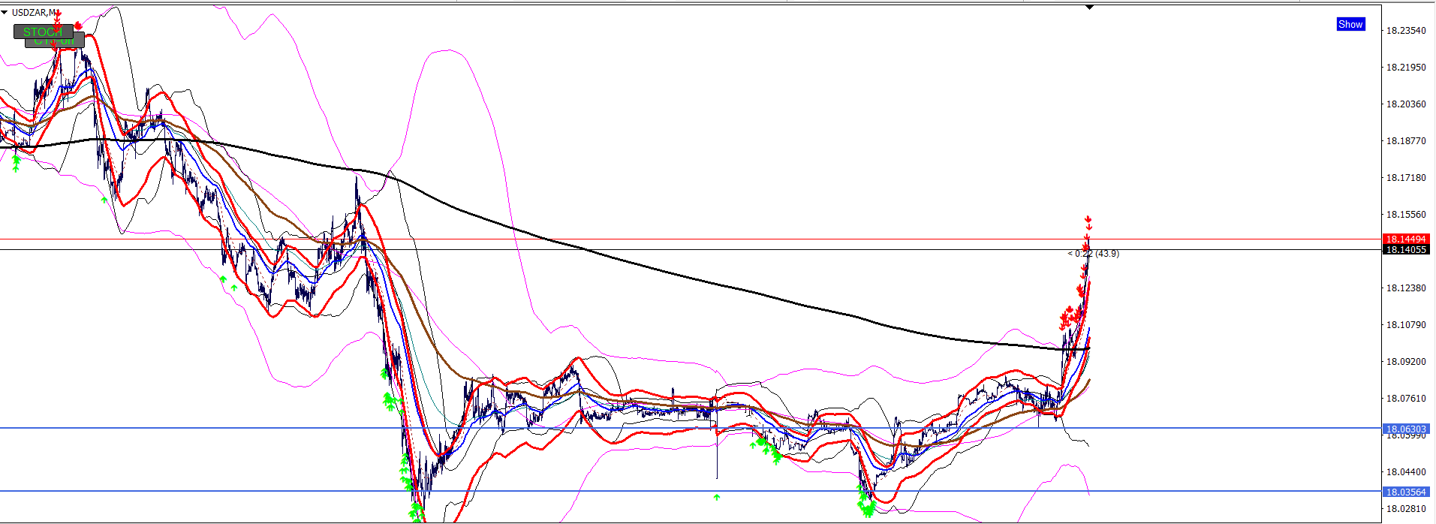Click the 18.04400 price scale value
Viewport: 1436px width, 524px height.
click(1406, 472)
